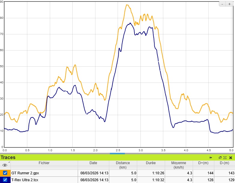This screenshot has width=235, height=183.
Task: Zoom in the chart with plus button
Action: (229, 4)
